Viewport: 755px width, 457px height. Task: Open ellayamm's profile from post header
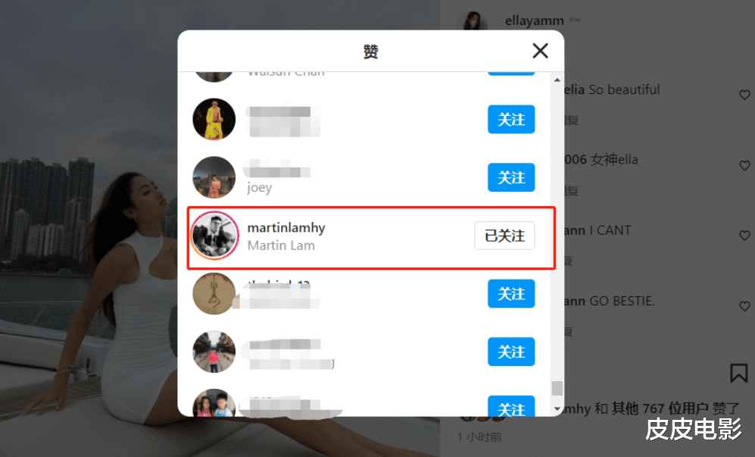click(x=534, y=20)
